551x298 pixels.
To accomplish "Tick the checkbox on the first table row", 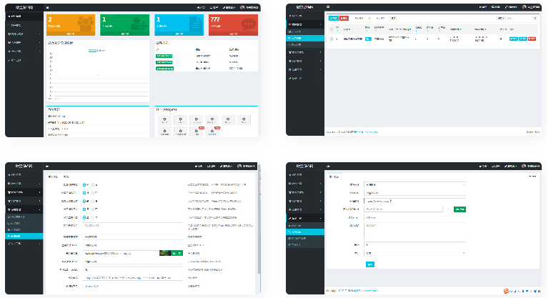I will click(331, 39).
